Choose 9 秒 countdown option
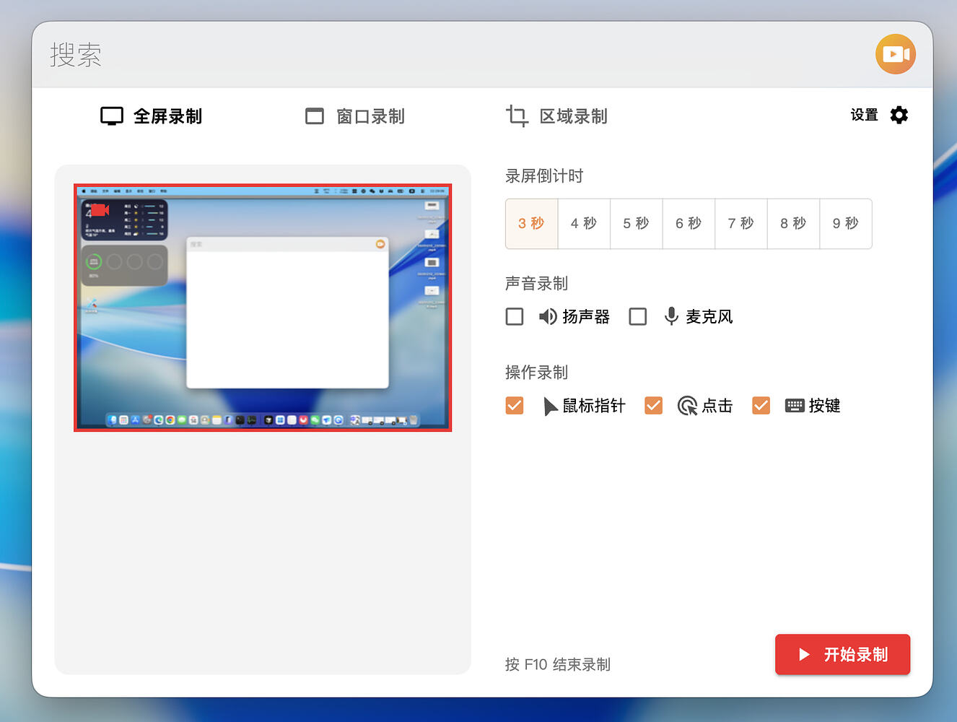The width and height of the screenshot is (957, 722). tap(846, 224)
